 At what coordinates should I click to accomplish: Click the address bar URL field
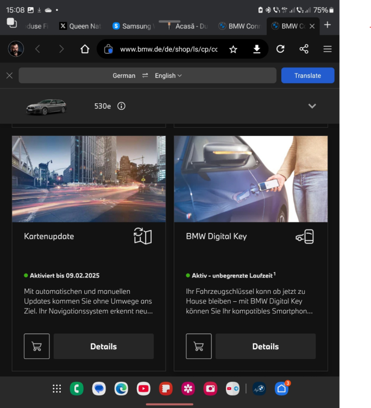pos(168,49)
